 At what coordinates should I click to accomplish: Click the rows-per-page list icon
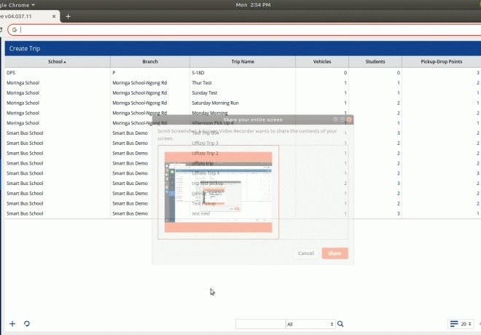click(454, 324)
